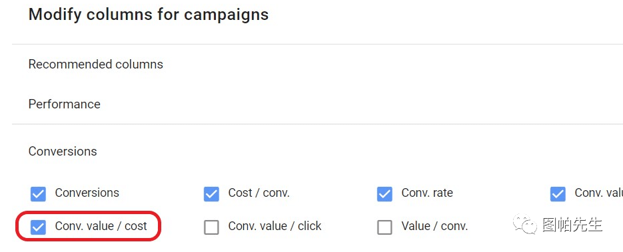The height and width of the screenshot is (252, 623).
Task: Click the Conv. rate label
Action: [427, 193]
